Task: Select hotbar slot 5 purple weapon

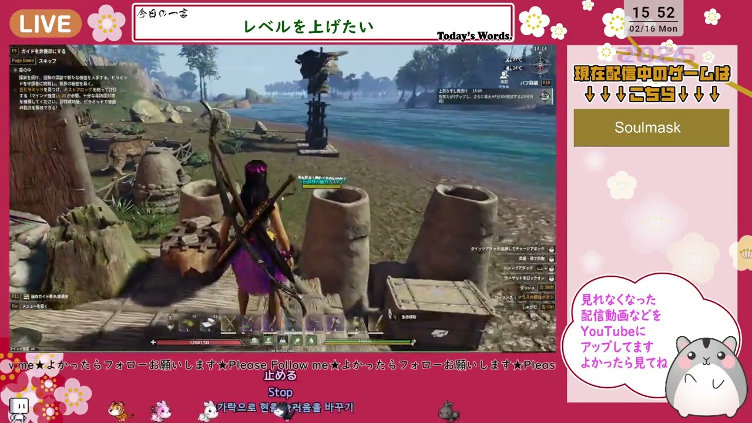Action: [271, 323]
